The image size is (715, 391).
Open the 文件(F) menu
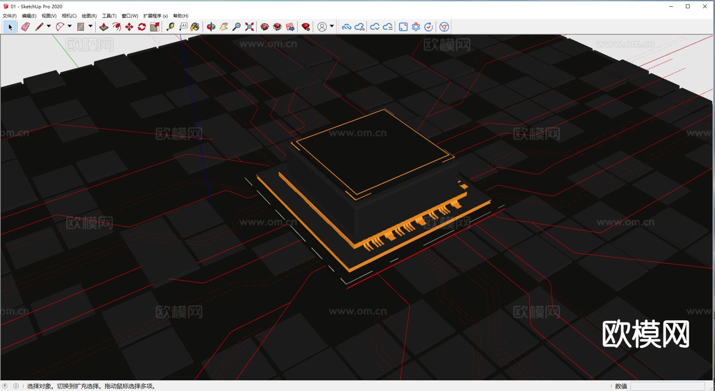[10, 16]
